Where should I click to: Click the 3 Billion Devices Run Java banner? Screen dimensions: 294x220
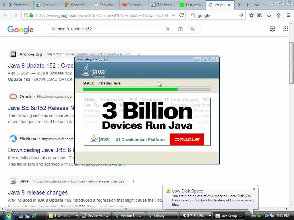coord(147,121)
